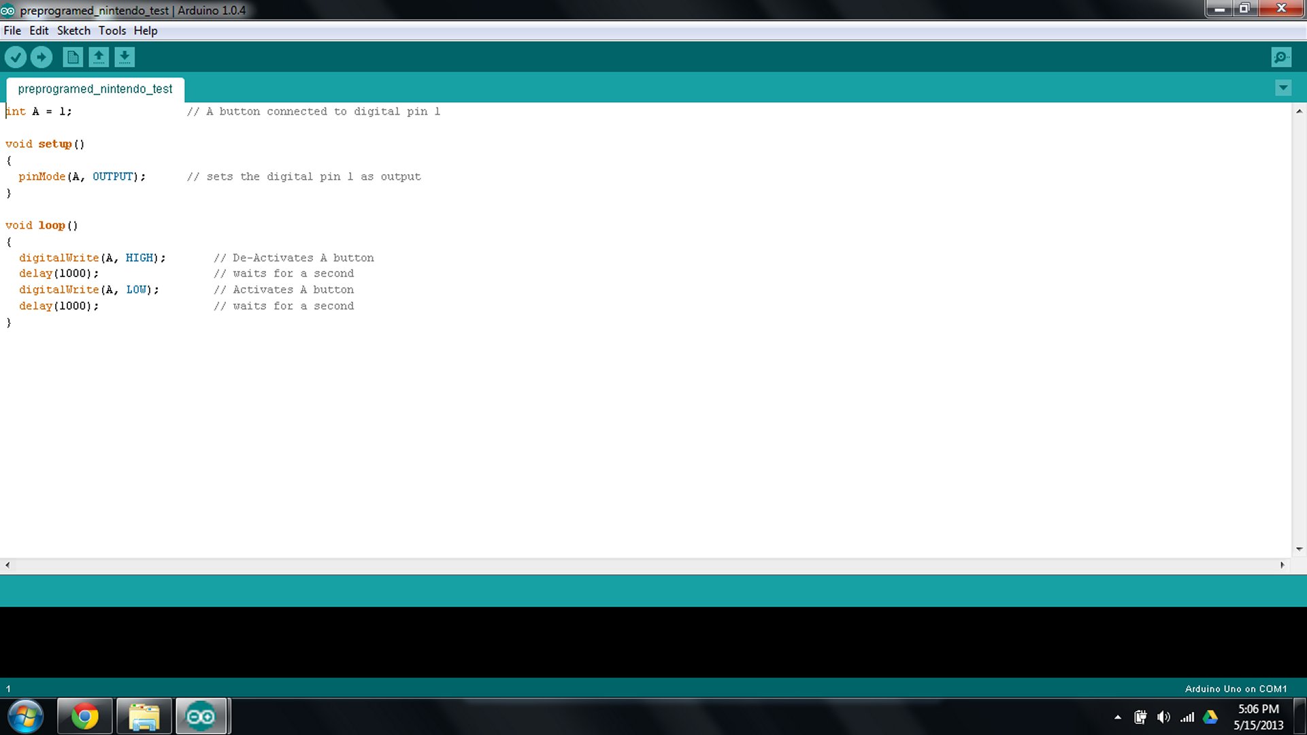This screenshot has width=1307, height=735.
Task: Click the Sketch menu item
Action: coord(73,30)
